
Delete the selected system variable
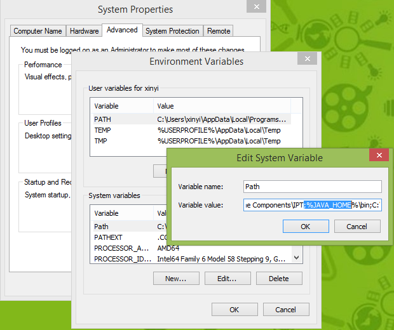[x=278, y=278]
